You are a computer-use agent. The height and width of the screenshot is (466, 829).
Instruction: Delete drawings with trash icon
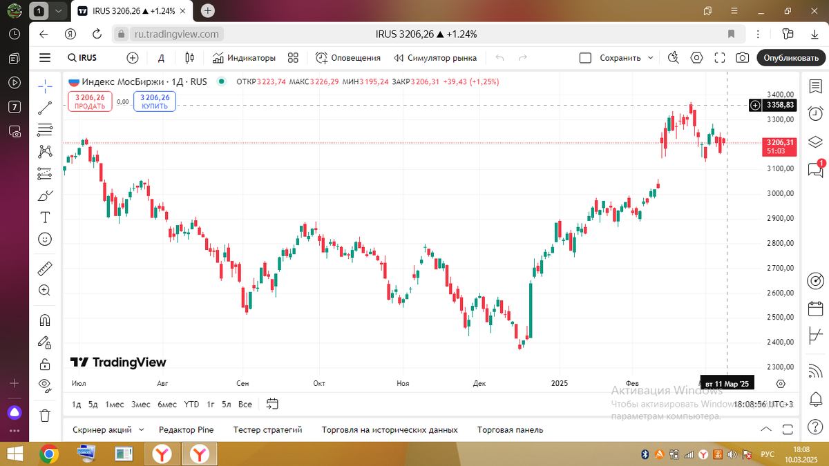(45, 415)
